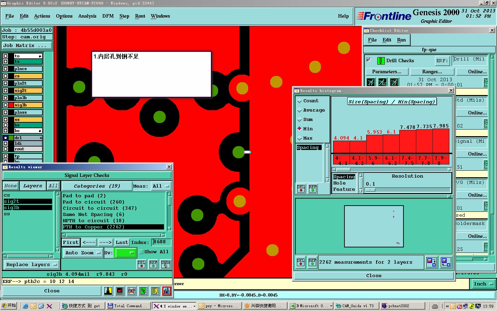The image size is (497, 311).
Task: Select Max radio option in histogram
Action: (x=305, y=138)
